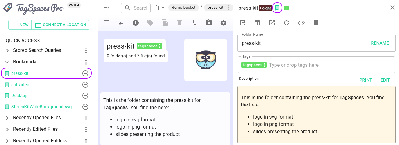Open the sort order arrows icon
The image size is (399, 145).
coord(194,23)
